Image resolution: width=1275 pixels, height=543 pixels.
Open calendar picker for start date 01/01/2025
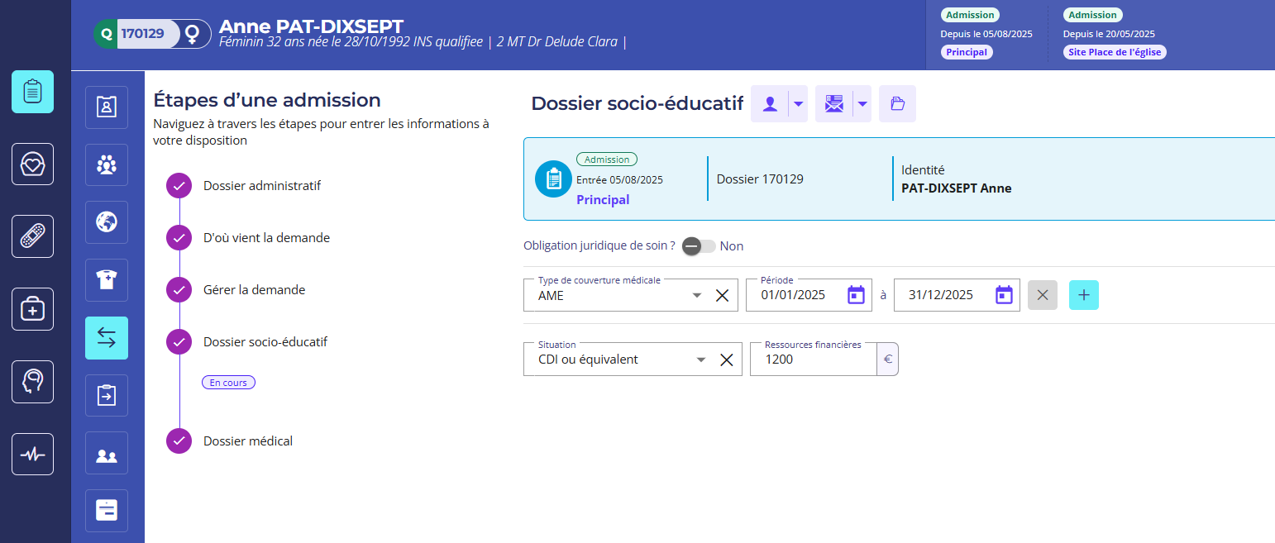tap(856, 295)
